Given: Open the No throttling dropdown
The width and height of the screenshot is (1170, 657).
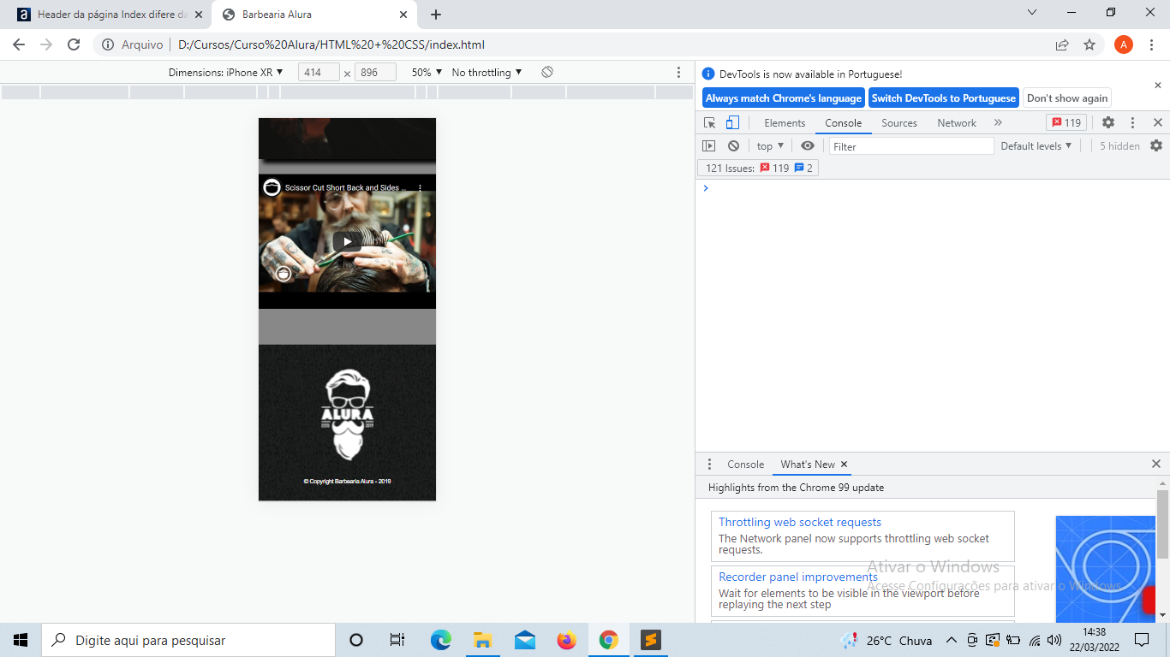Looking at the screenshot, I should [487, 73].
